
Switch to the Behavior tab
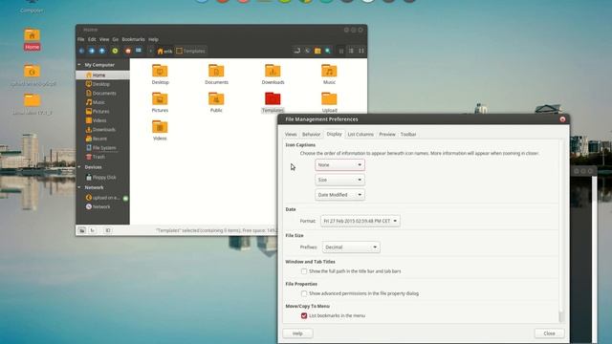(x=311, y=134)
